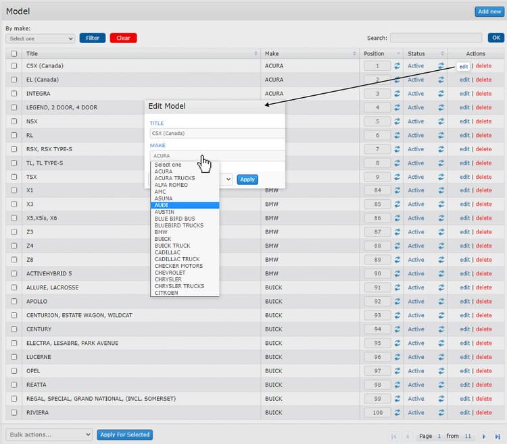Viewport: 507px width, 444px height.
Task: Click position refresh icon for Z8 row
Action: 397,260
